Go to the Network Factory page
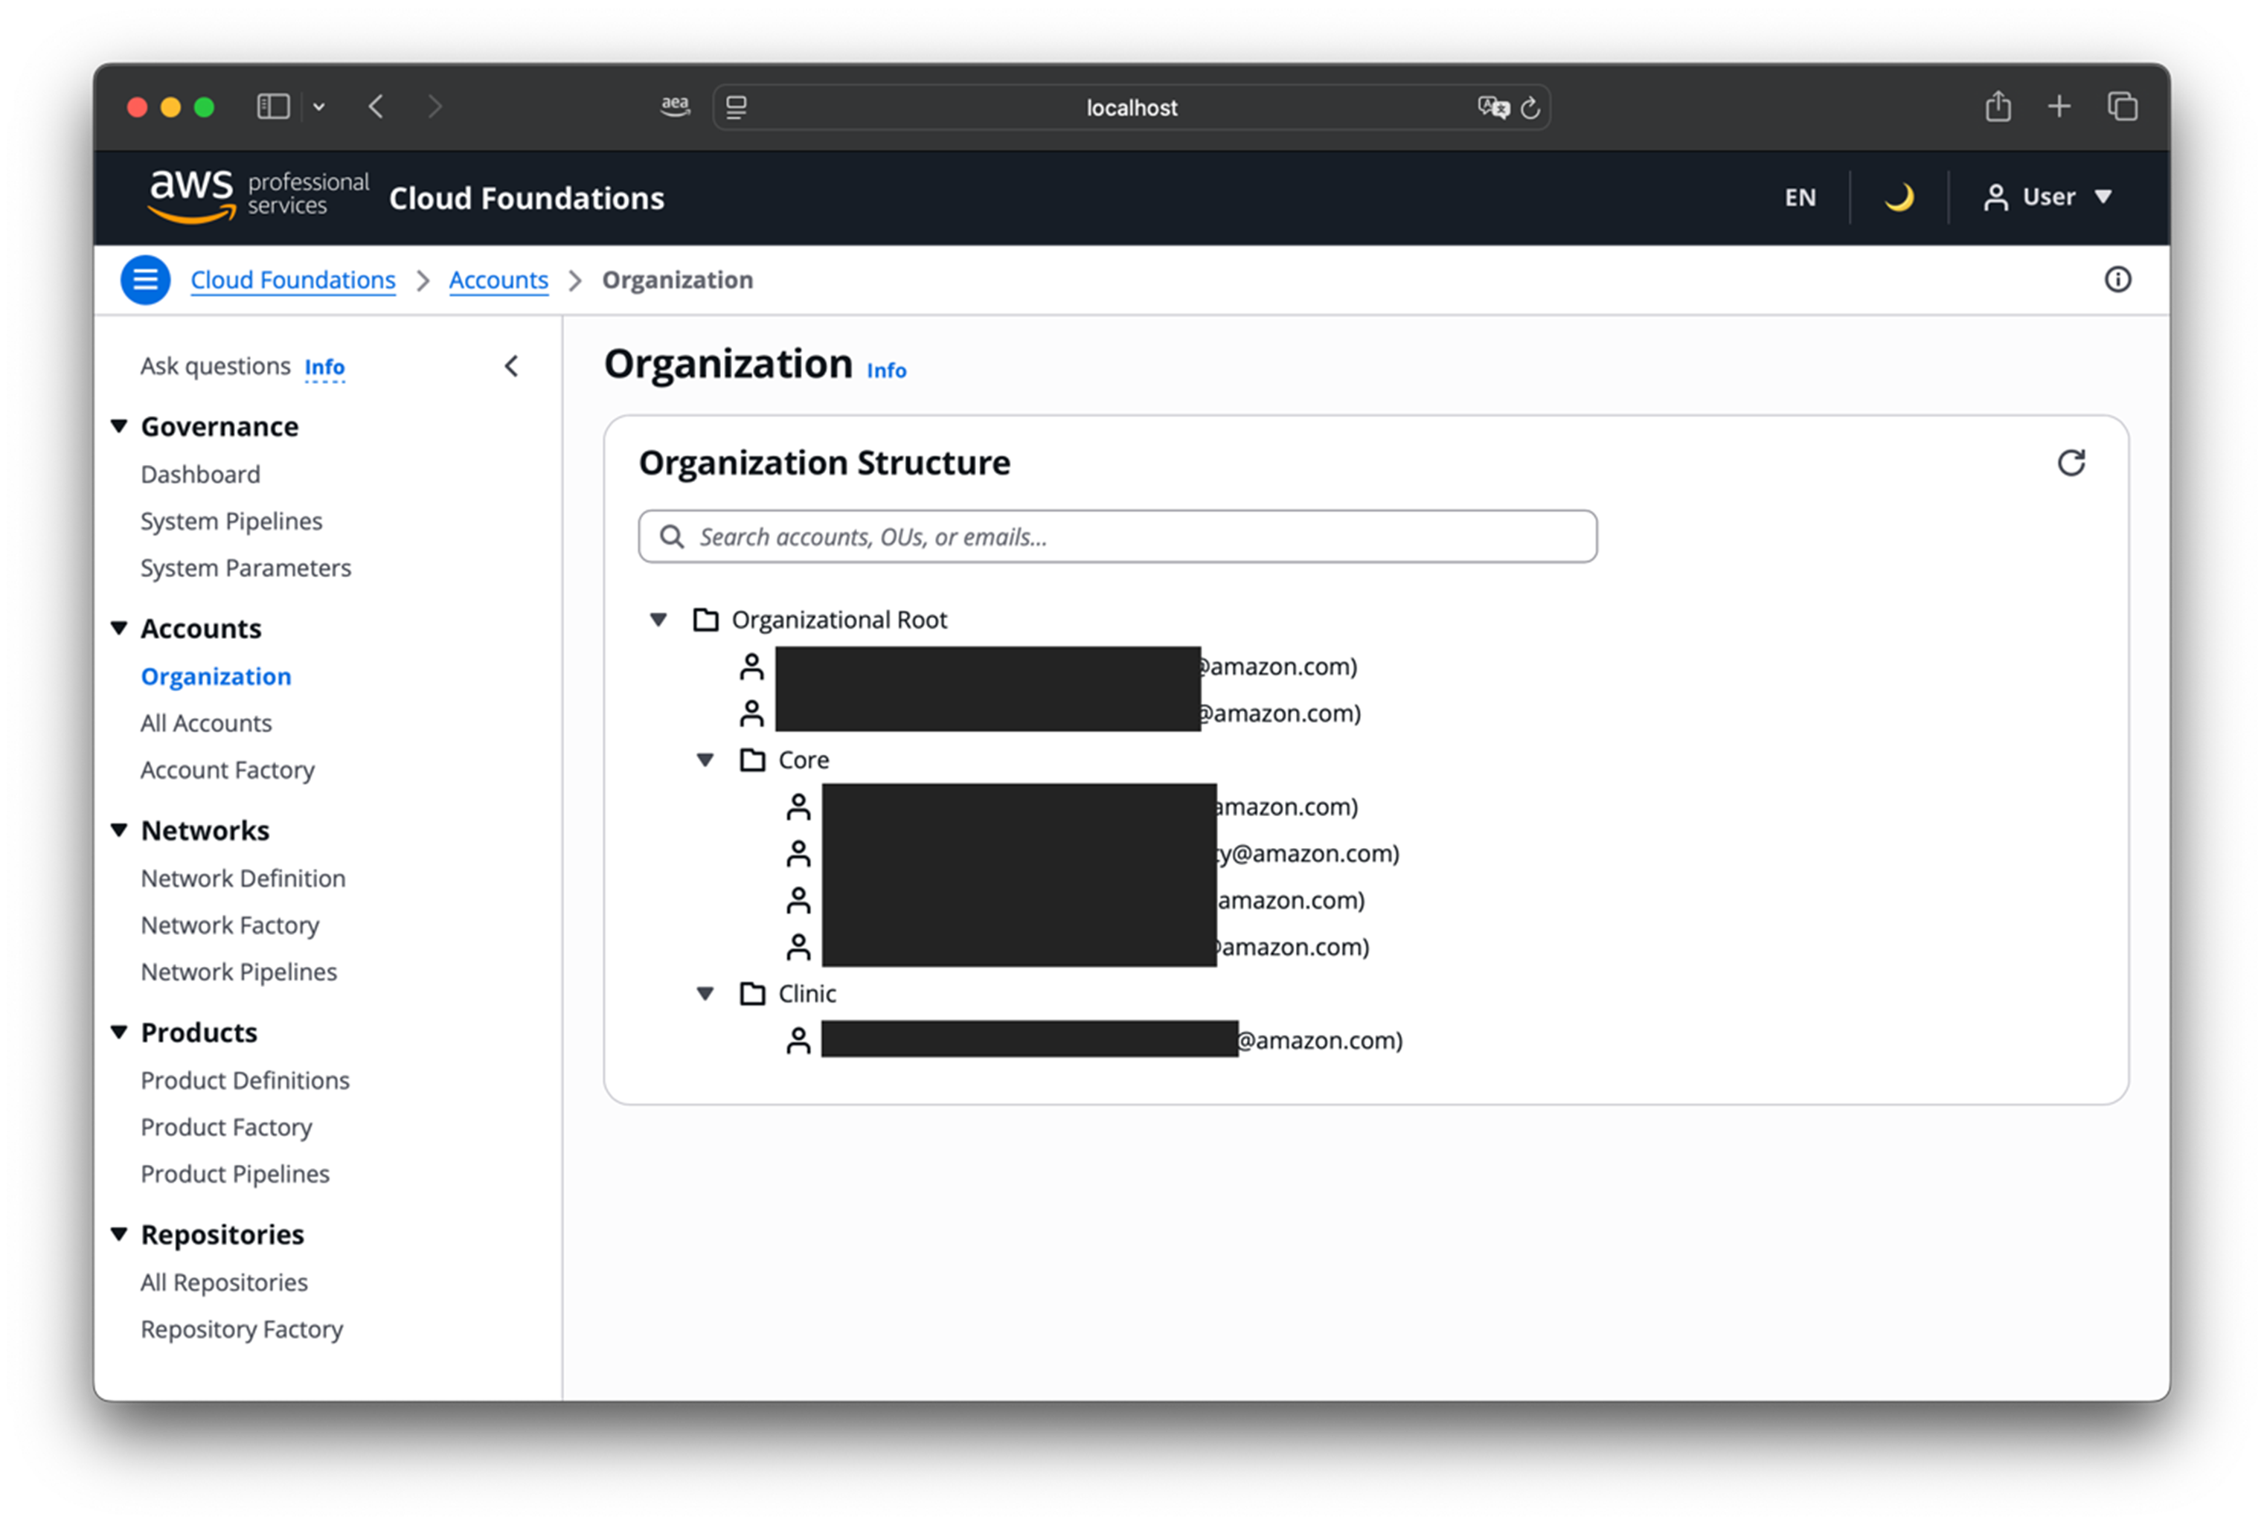This screenshot has width=2264, height=1525. coord(229,925)
